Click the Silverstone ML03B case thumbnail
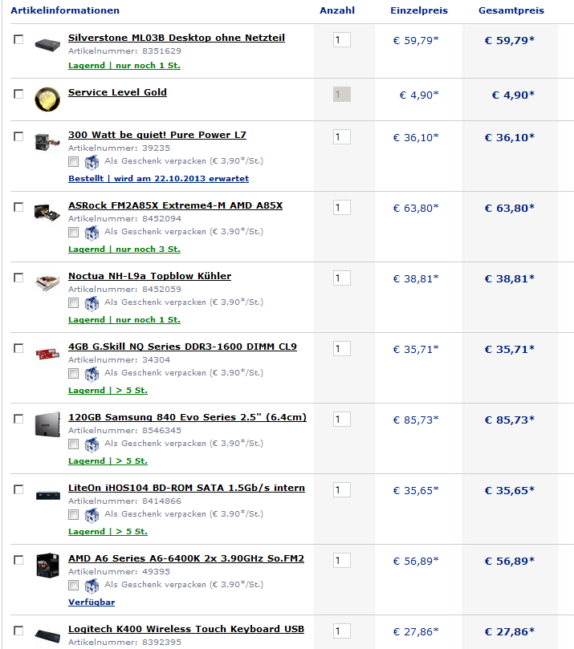This screenshot has width=574, height=649. pos(47,44)
